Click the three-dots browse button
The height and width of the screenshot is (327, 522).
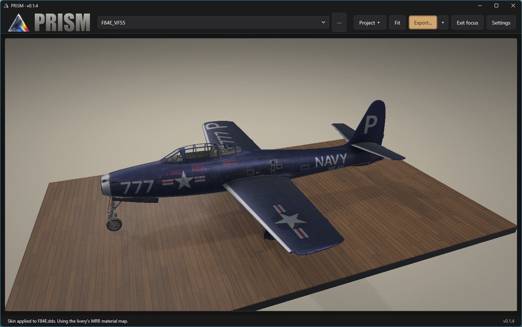(339, 22)
